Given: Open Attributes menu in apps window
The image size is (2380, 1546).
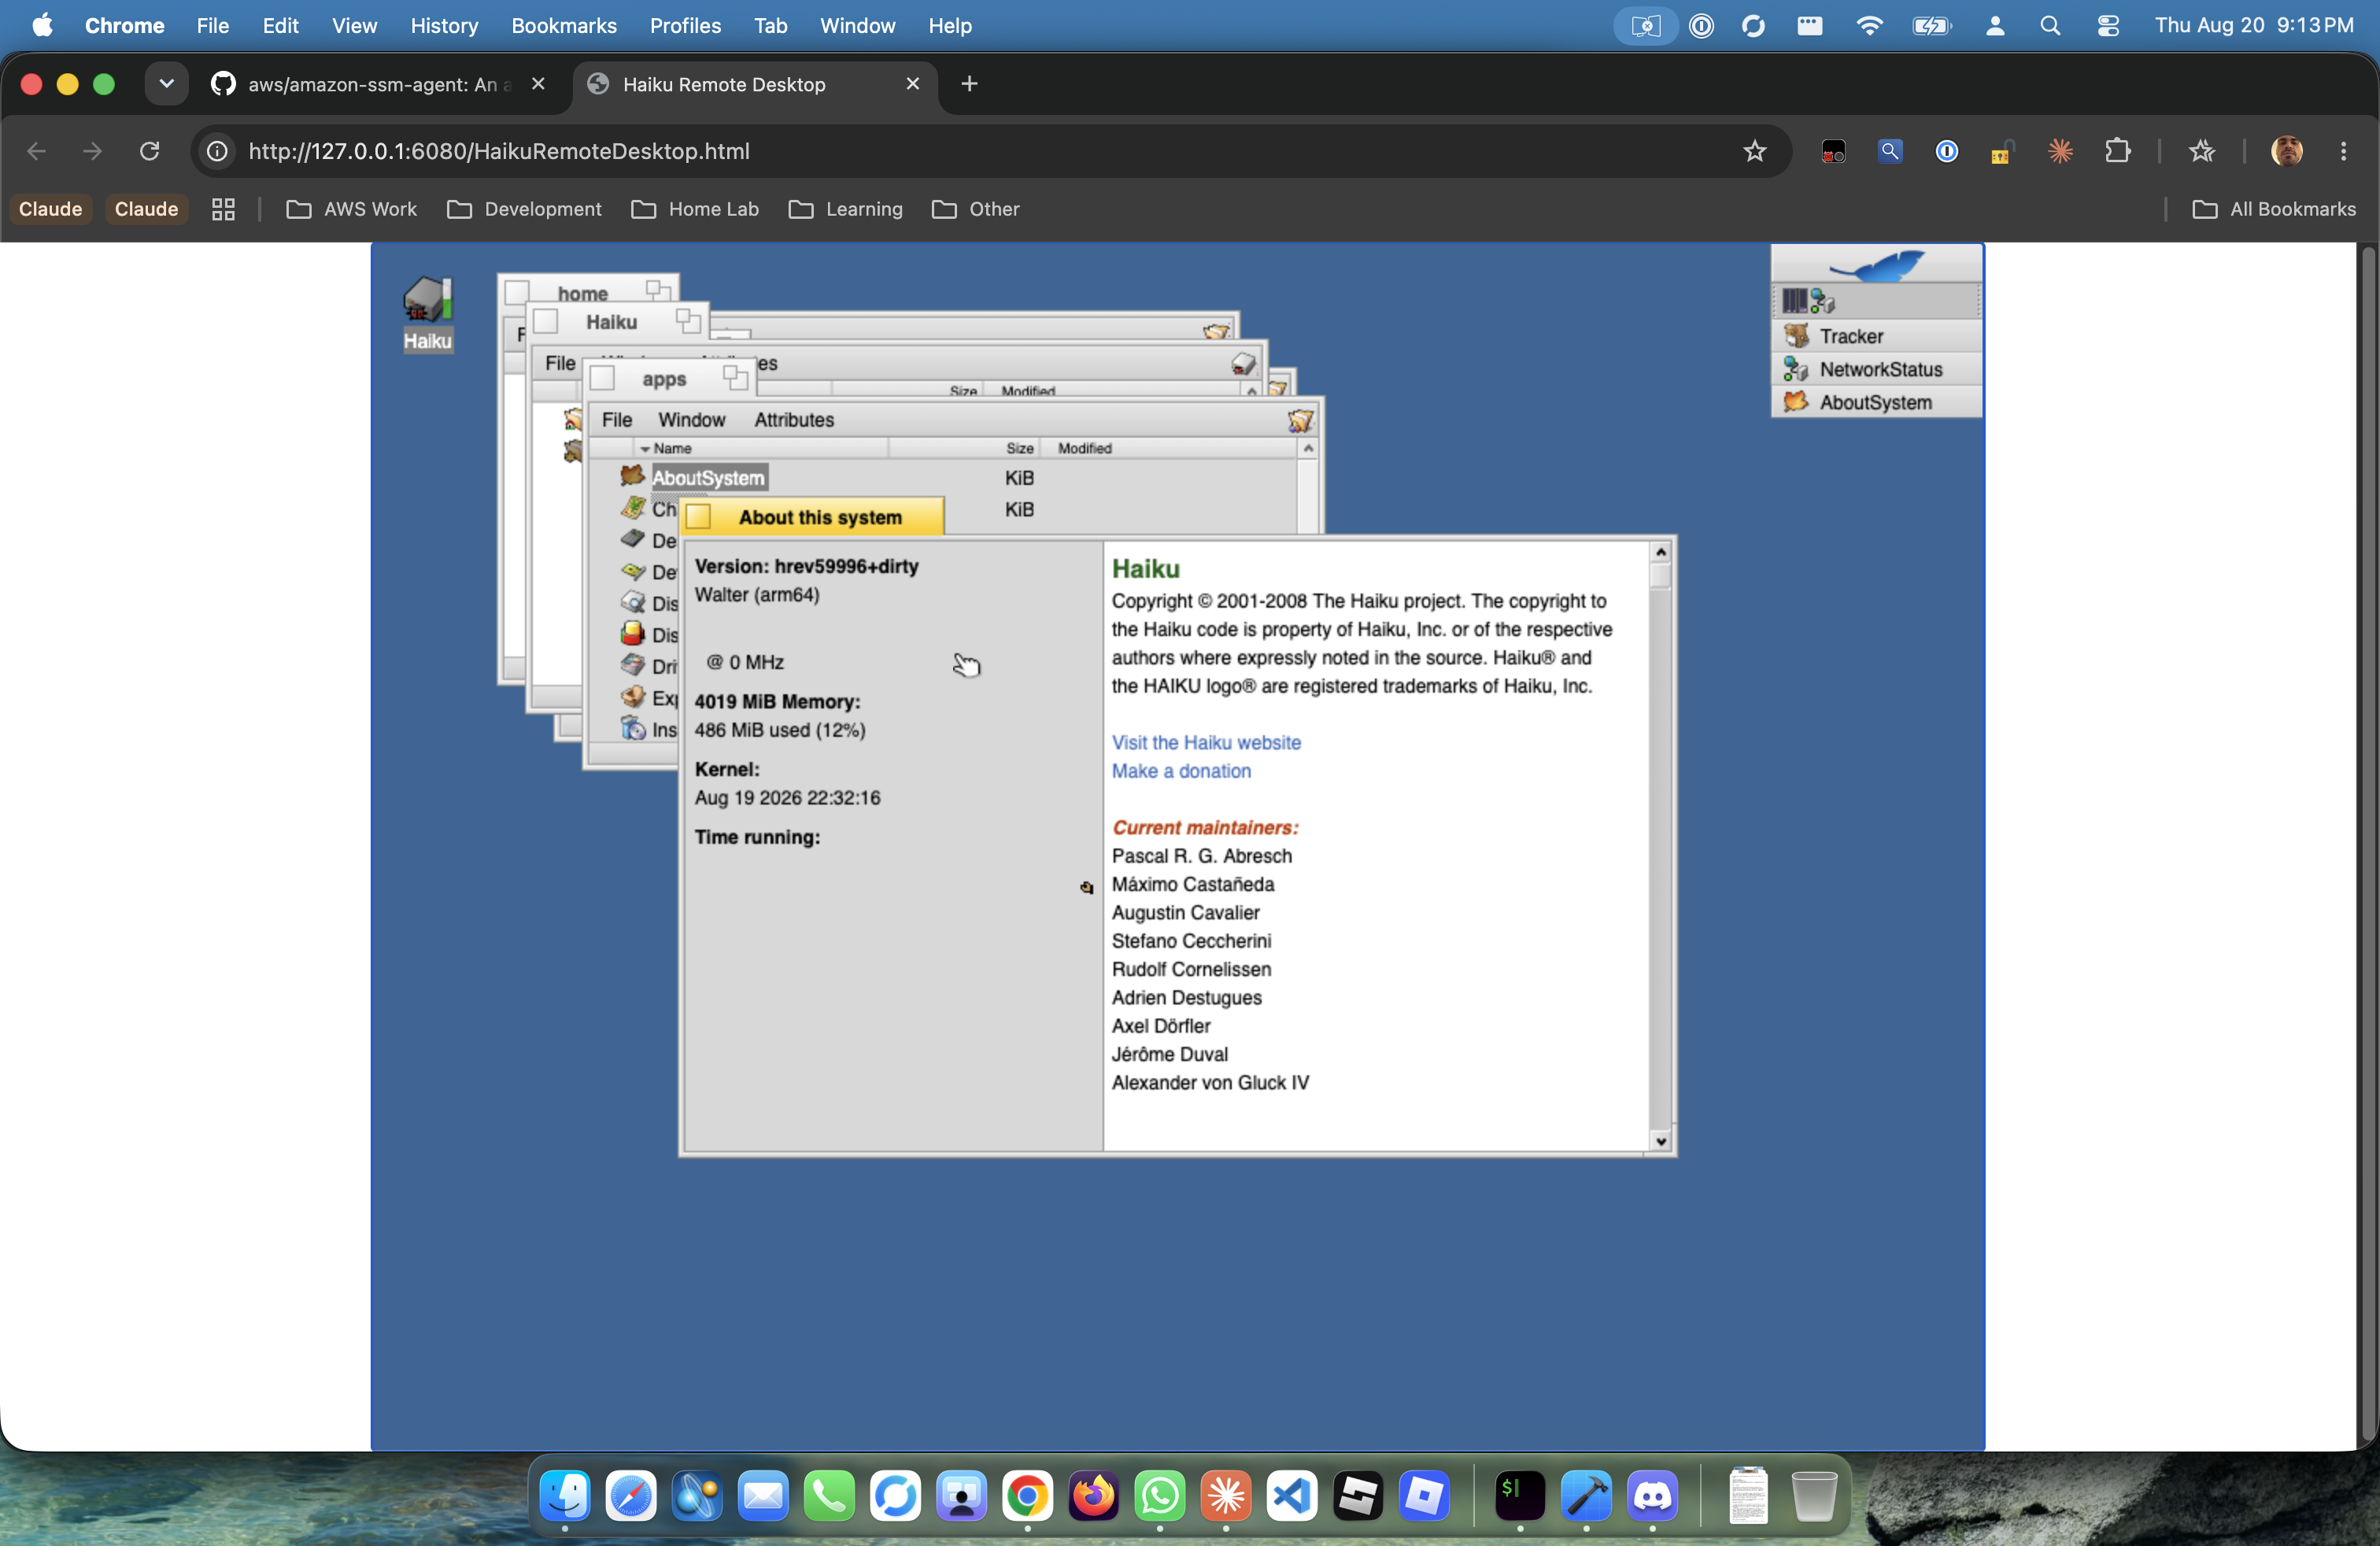Looking at the screenshot, I should coord(794,420).
